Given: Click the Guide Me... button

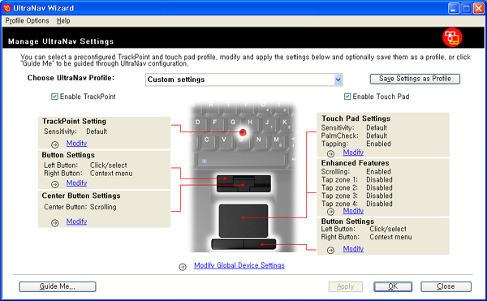Looking at the screenshot, I should click(58, 286).
